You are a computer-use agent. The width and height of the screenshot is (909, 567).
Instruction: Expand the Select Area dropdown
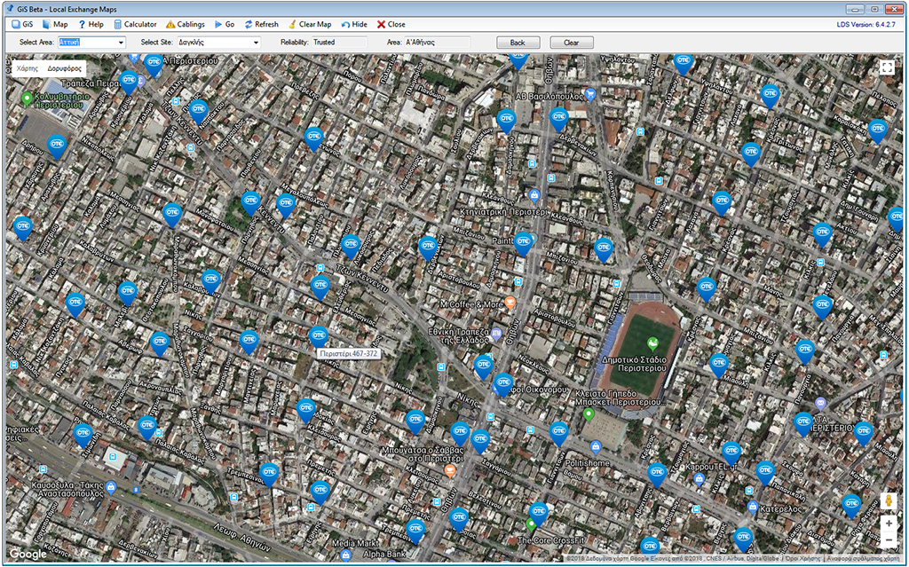[121, 43]
